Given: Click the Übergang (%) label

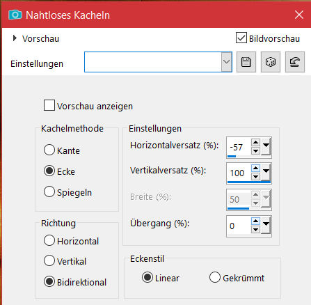Looking at the screenshot, I should click(x=159, y=224).
